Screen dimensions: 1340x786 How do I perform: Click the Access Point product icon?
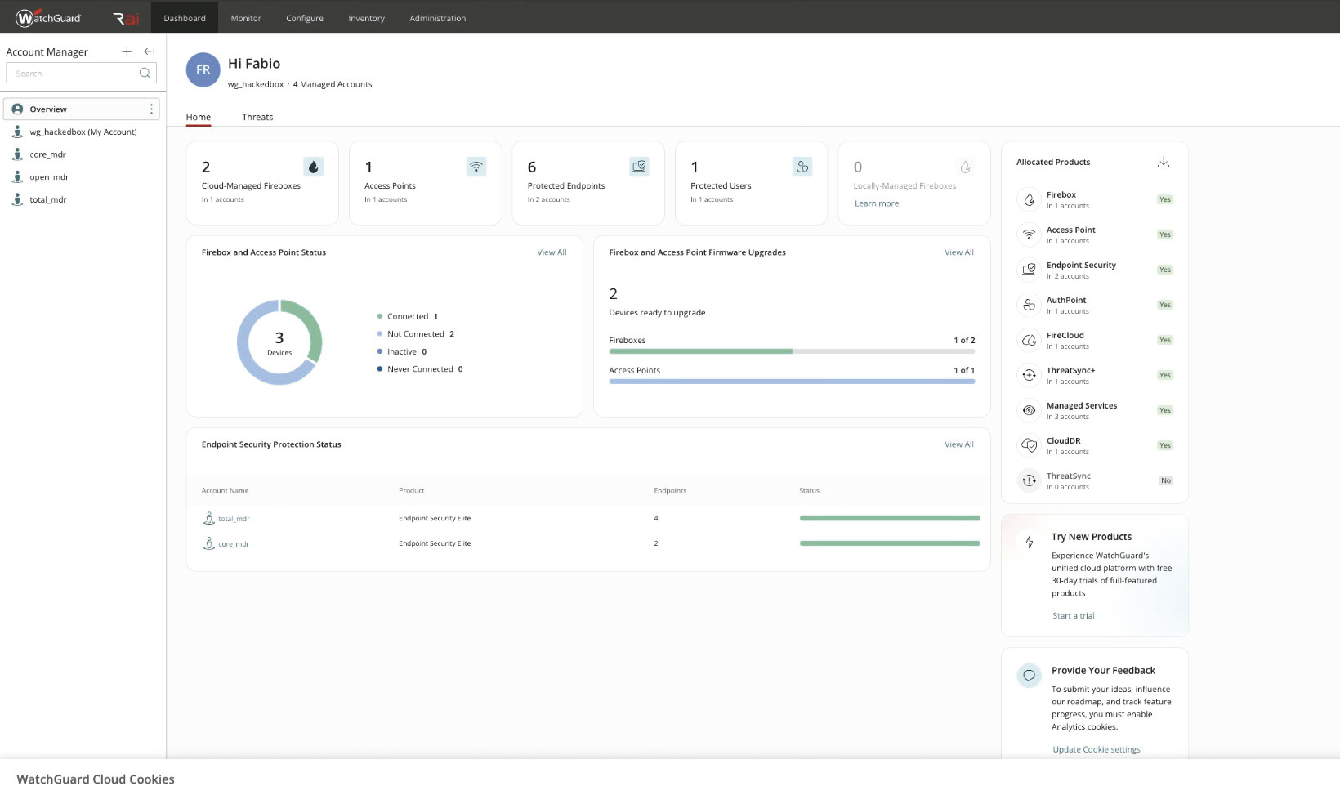point(1029,234)
